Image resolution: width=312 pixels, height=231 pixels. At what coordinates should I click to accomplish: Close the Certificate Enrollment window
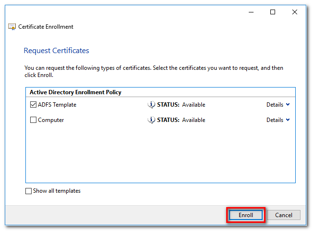(x=295, y=12)
